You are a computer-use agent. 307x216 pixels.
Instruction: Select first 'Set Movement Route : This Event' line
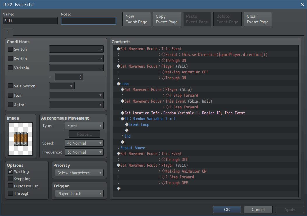click(206, 49)
